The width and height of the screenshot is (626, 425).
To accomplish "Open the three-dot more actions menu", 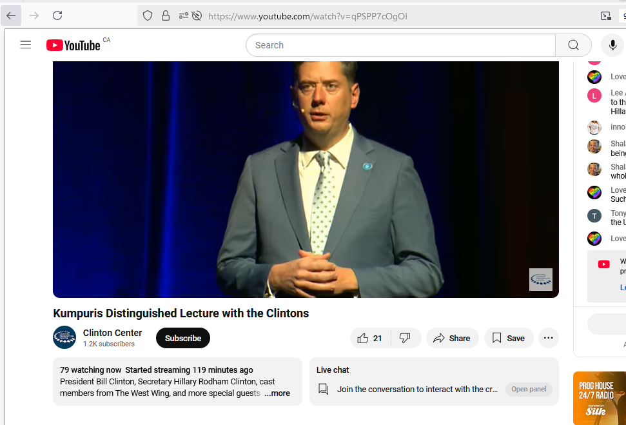I will tap(549, 339).
